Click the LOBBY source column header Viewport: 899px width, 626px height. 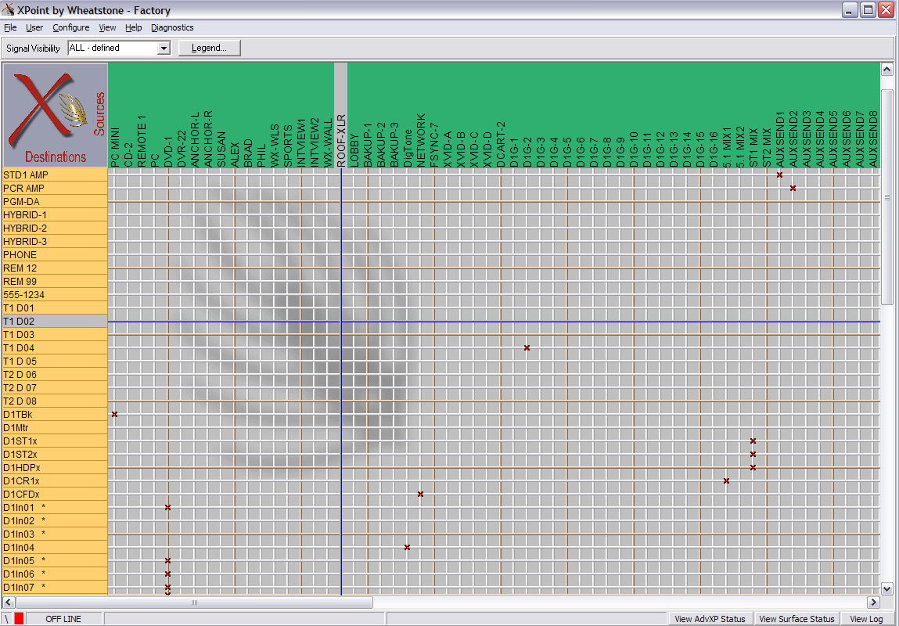click(354, 115)
